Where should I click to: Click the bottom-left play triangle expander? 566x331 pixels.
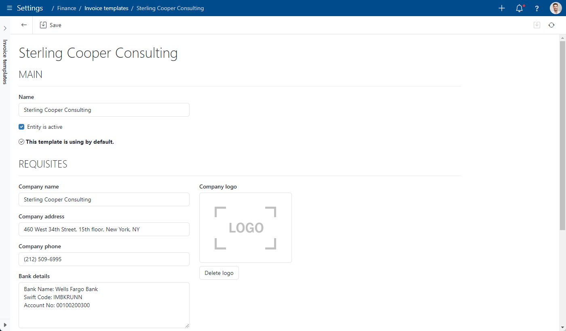click(x=5, y=325)
